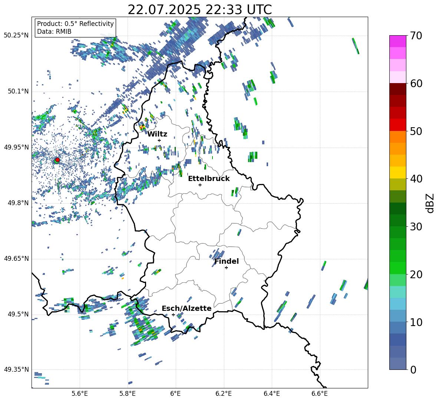Click the Wiltz station cross marker
The image size is (439, 401).
pyautogui.click(x=159, y=140)
